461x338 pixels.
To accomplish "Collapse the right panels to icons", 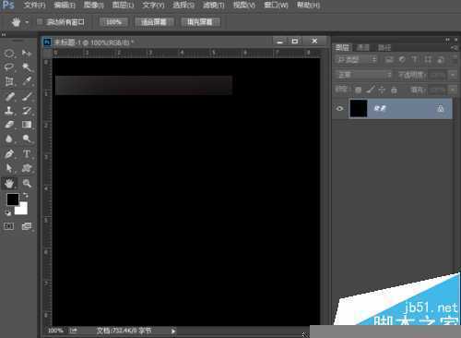I will 447,40.
